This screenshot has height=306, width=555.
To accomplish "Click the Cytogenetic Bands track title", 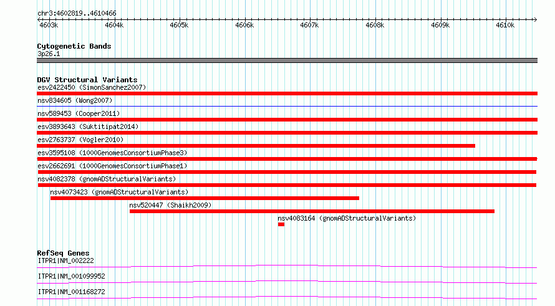I will 74,46.
